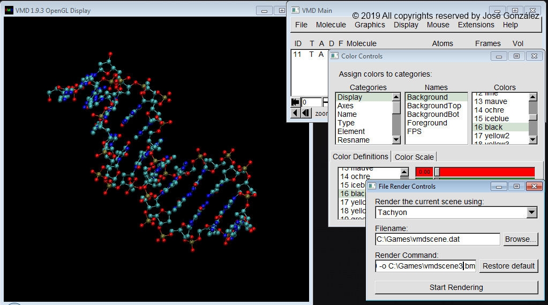This screenshot has height=305, width=548.
Task: Toggle the Active flag of molecule 11
Action: [x=321, y=54]
